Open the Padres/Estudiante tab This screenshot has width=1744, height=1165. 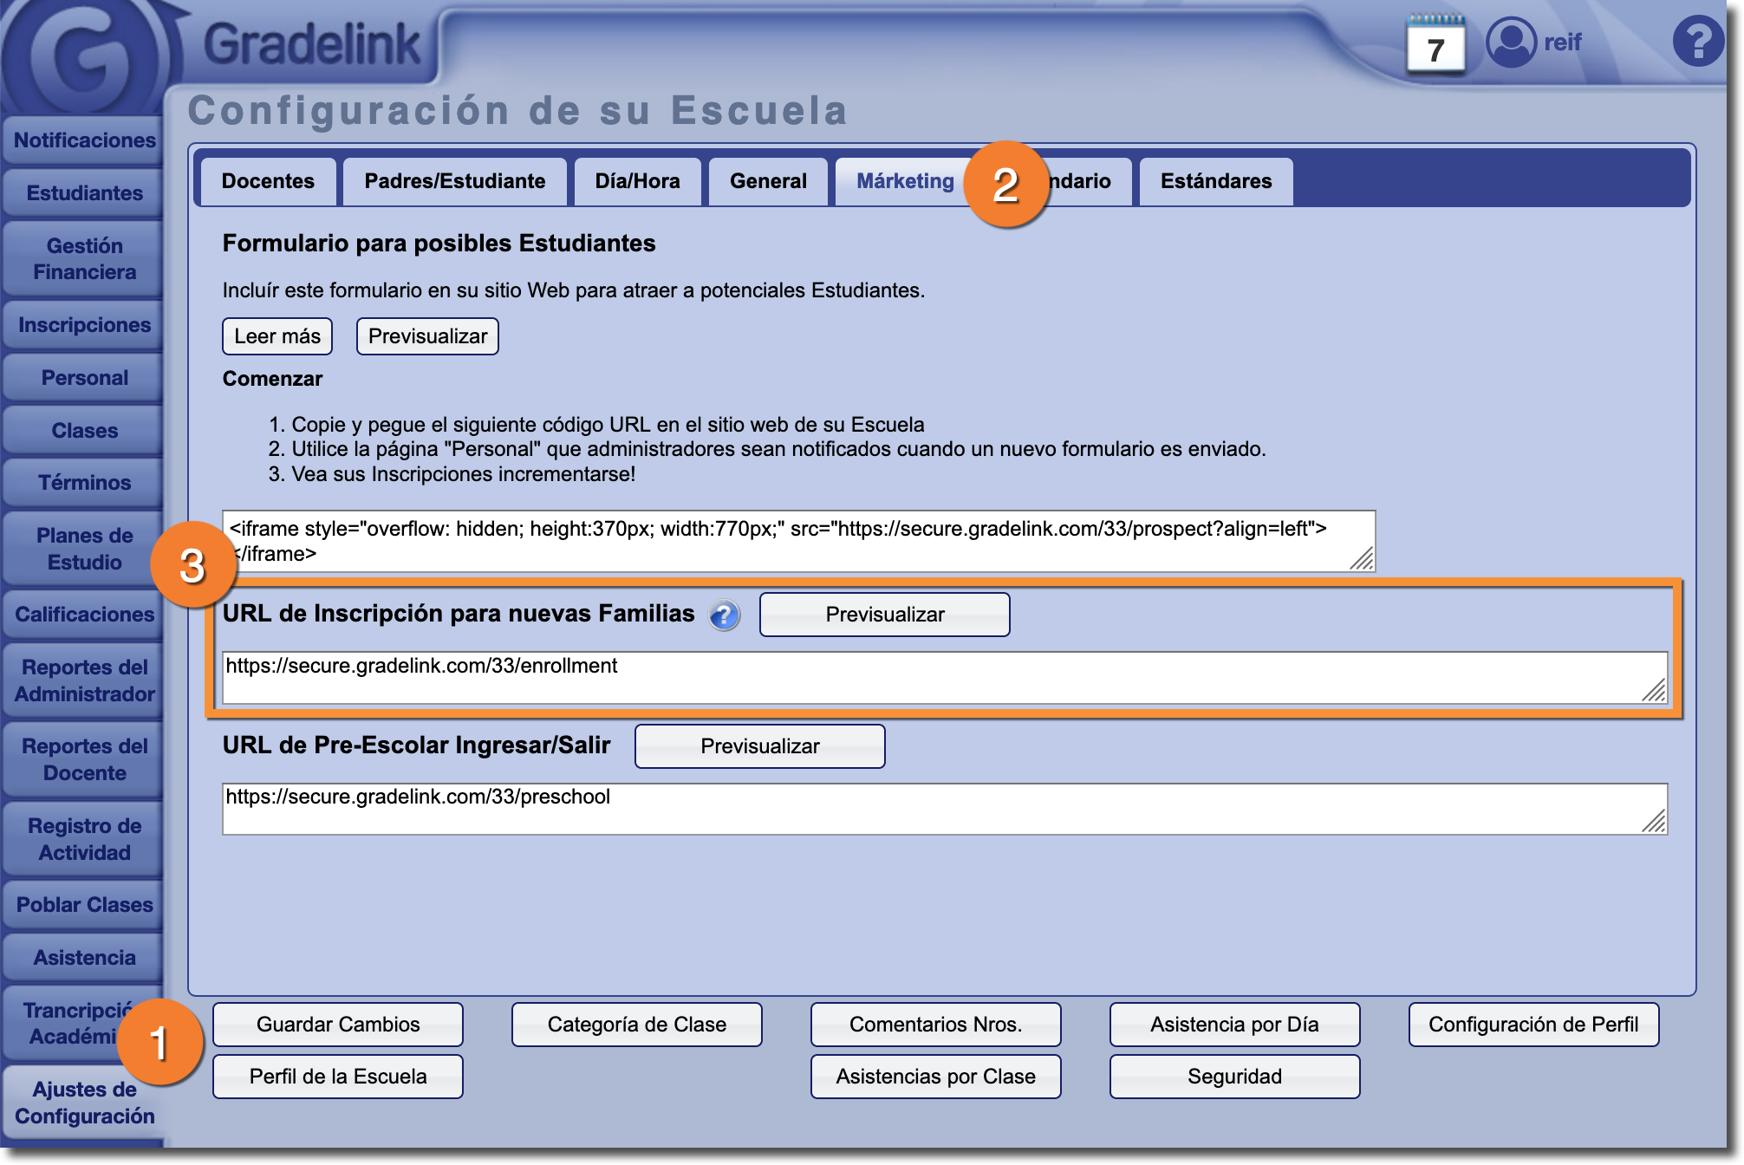[x=454, y=181]
